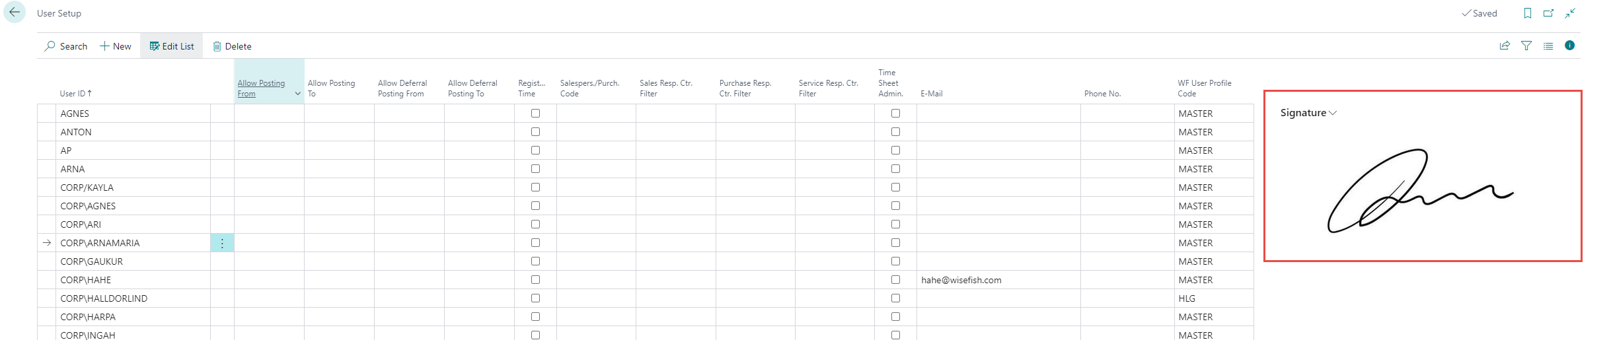Screen dimensions: 1609x340
Task: Click the share icon
Action: (1505, 46)
